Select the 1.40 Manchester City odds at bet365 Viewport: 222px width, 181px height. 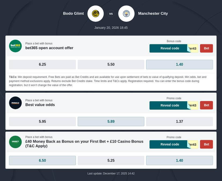click(x=179, y=64)
